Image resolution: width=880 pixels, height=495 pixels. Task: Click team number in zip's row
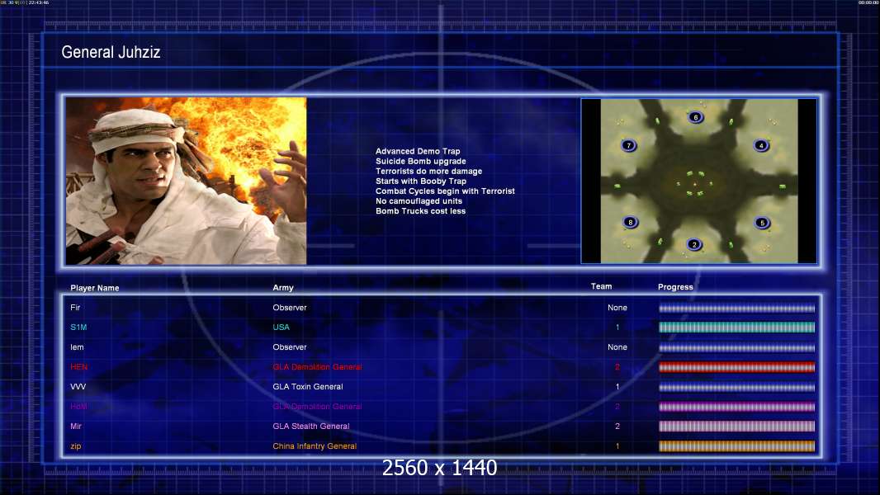tap(617, 446)
